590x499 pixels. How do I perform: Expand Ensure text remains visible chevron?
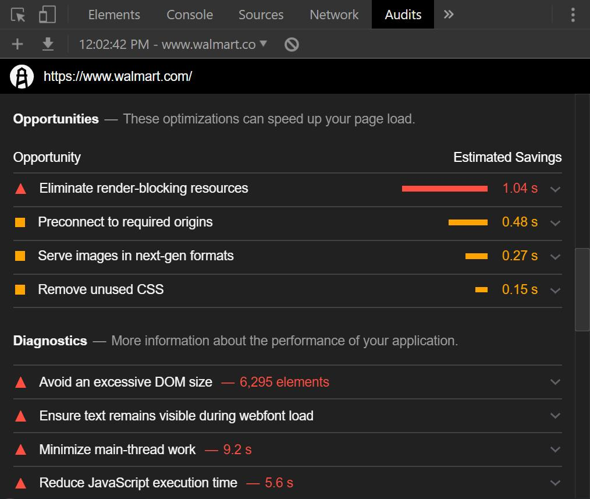pos(556,416)
